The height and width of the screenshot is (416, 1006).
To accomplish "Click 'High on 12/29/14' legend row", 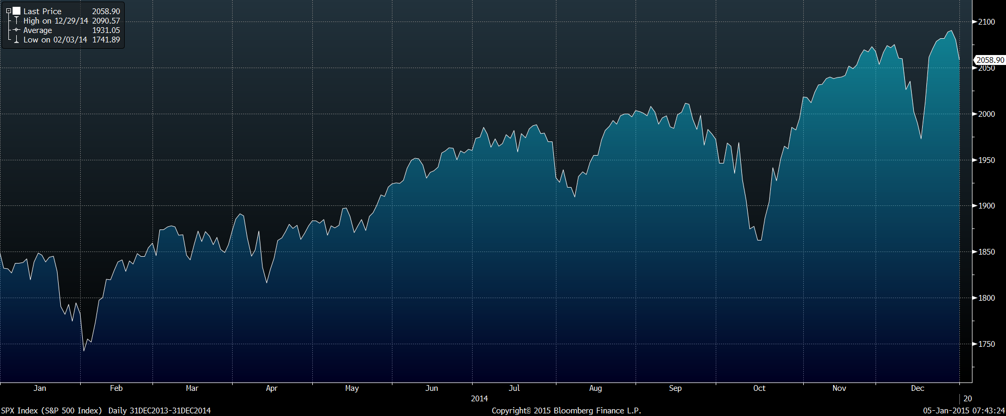I will click(x=56, y=21).
